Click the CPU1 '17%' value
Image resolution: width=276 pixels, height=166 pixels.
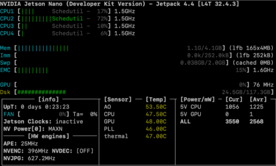click(x=102, y=12)
